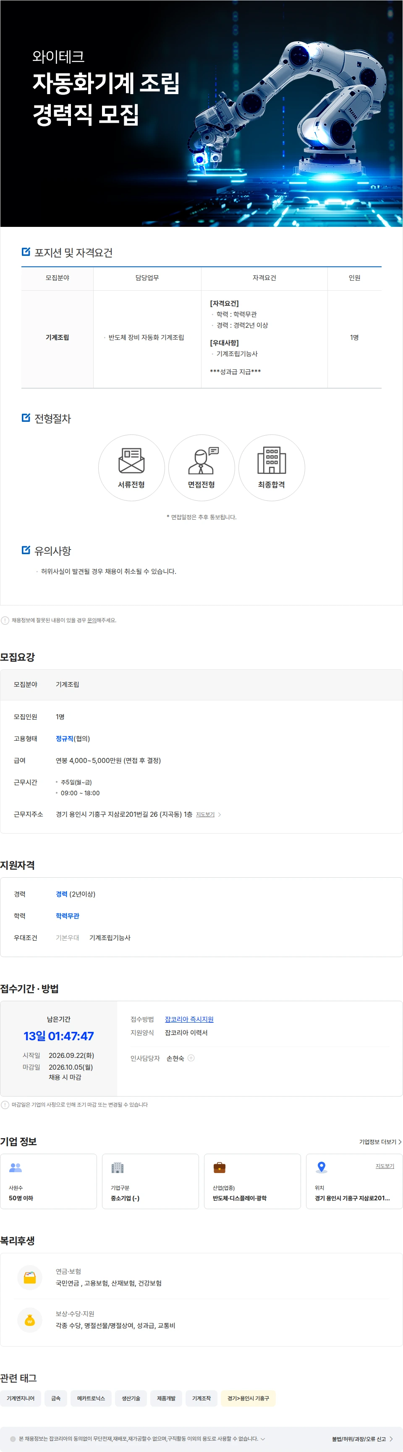Screen dimensions: 403x1452
Task: Click 잡코리아 즉시지원 application link
Action: pos(189,1019)
